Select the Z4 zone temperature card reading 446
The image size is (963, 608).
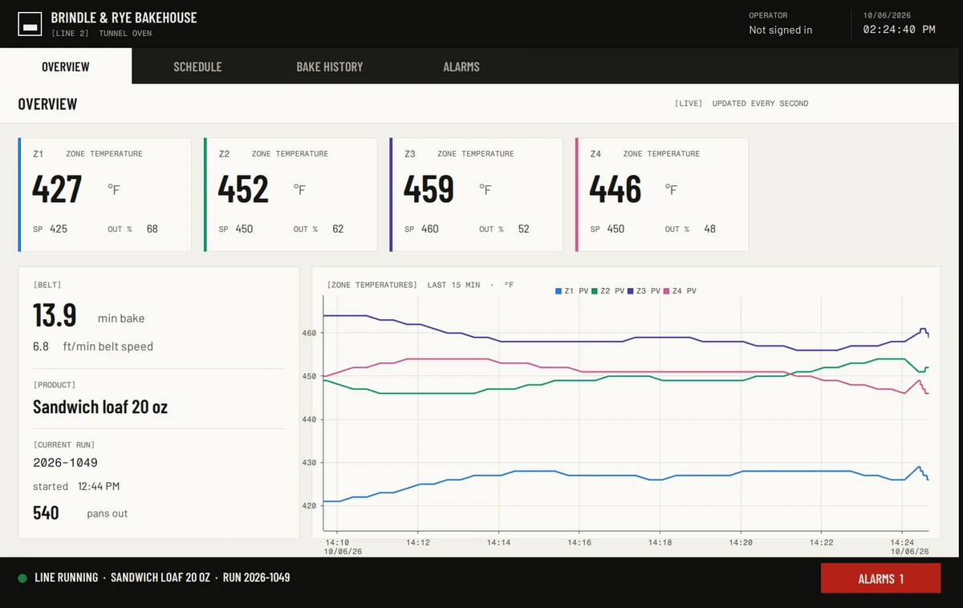tap(662, 194)
